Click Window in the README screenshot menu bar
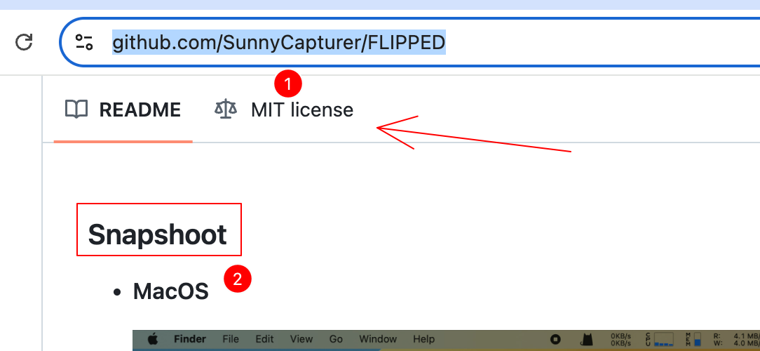 [378, 339]
